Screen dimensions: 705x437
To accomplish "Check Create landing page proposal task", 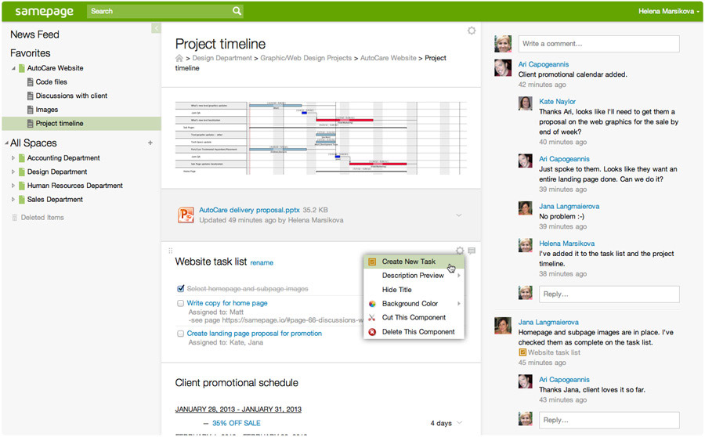I will (x=181, y=334).
